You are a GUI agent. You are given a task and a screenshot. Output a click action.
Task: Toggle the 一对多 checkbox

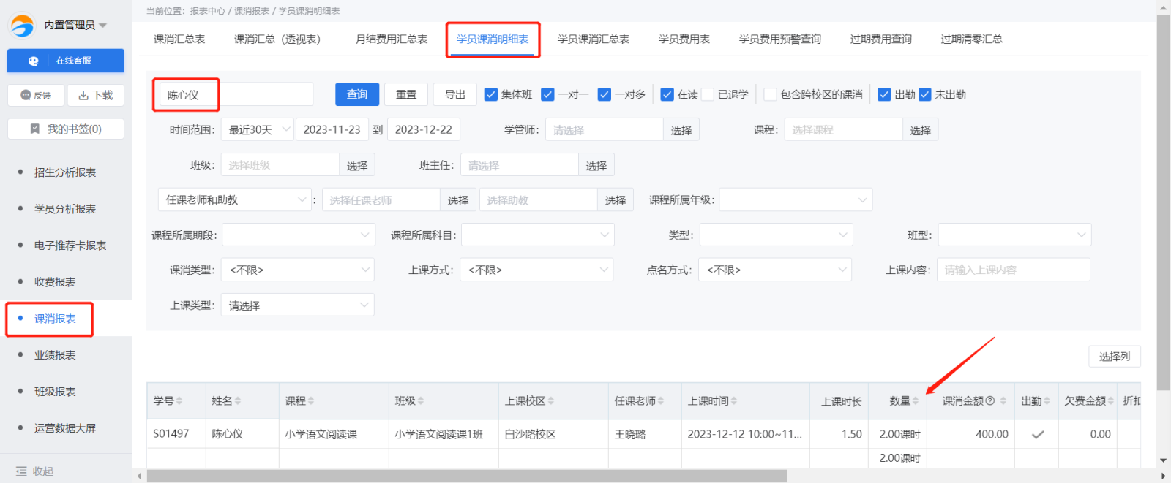604,94
